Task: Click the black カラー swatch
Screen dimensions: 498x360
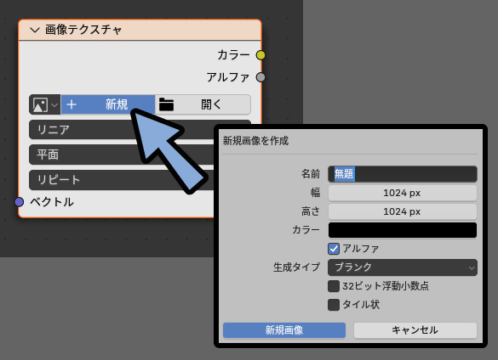Action: (403, 230)
